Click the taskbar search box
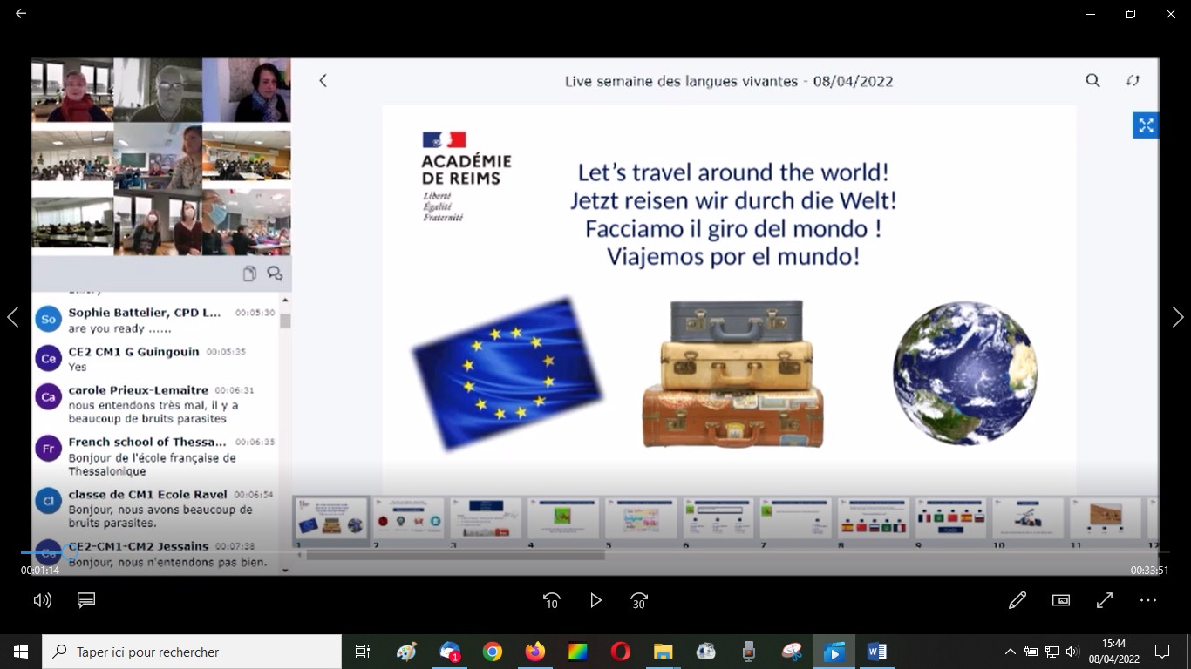 pyautogui.click(x=192, y=652)
